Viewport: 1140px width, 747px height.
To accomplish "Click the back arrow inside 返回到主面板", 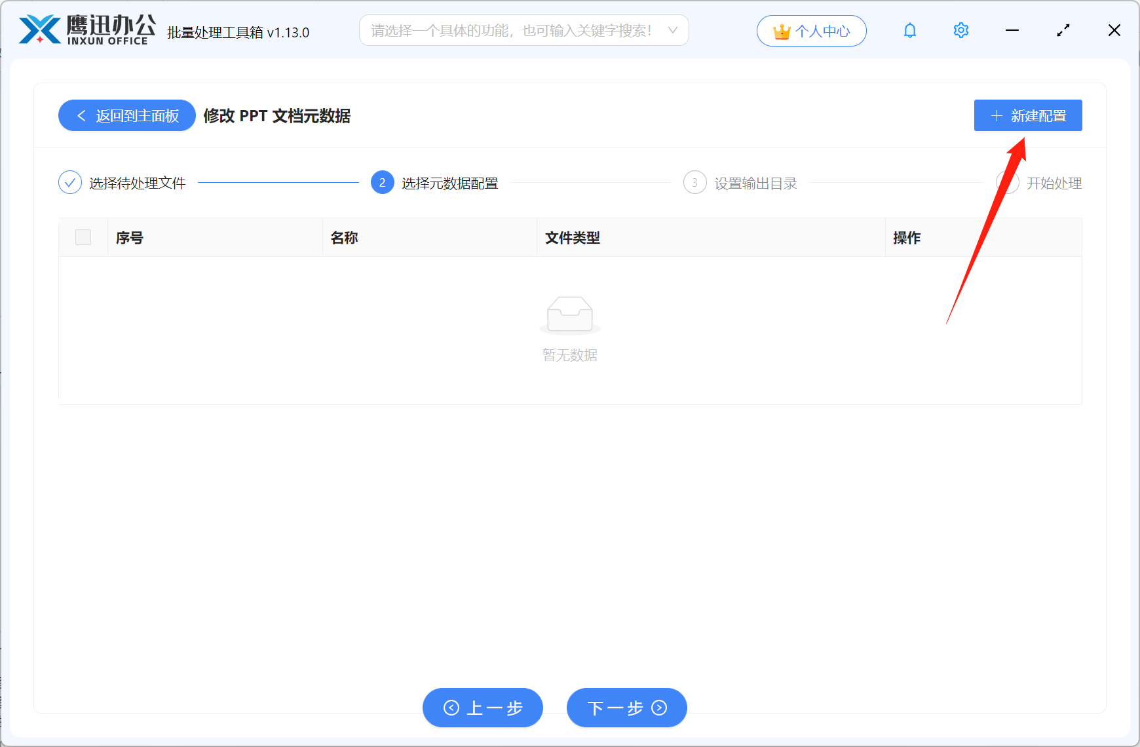I will click(81, 115).
